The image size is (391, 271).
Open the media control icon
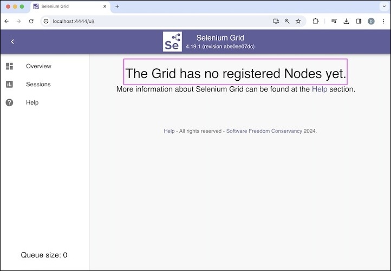334,21
